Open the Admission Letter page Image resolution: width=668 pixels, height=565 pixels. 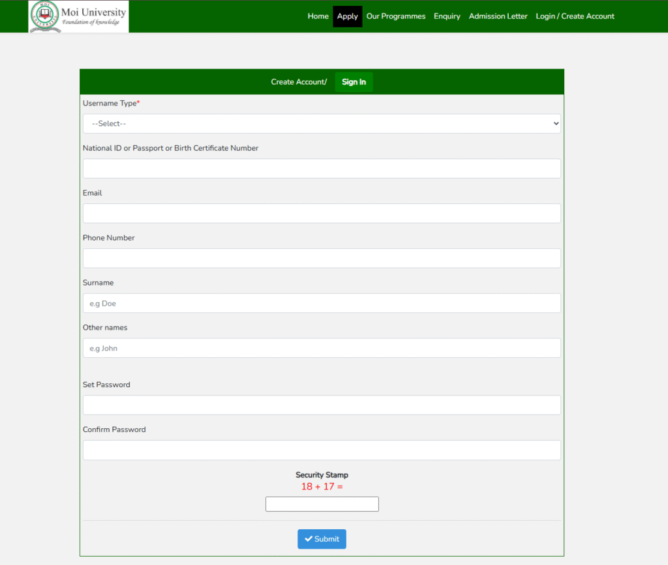(498, 16)
